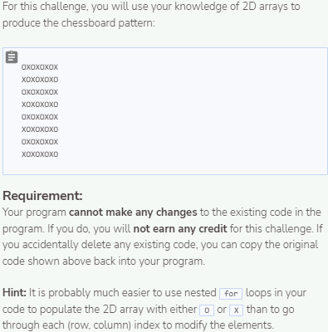328x332 pixels.
Task: Click the inline code 'x' box
Action: pos(236,310)
